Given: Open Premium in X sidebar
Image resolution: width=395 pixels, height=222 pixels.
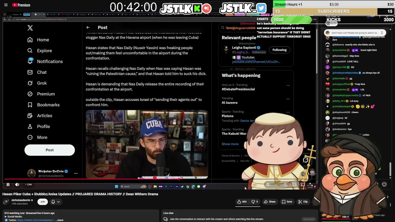Looking at the screenshot, I should click(x=46, y=94).
